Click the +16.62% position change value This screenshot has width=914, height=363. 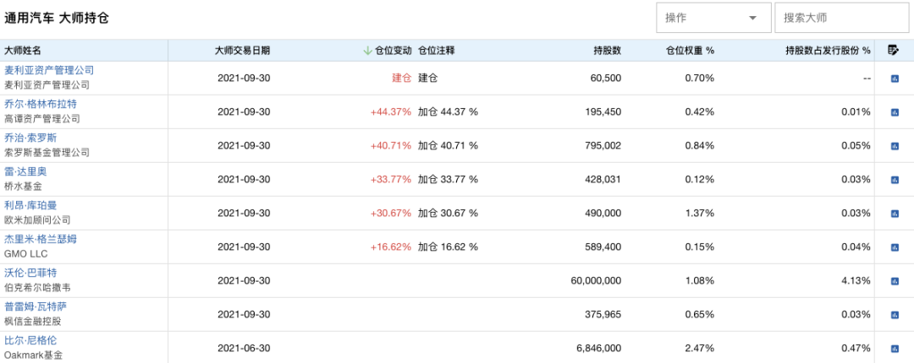click(391, 247)
